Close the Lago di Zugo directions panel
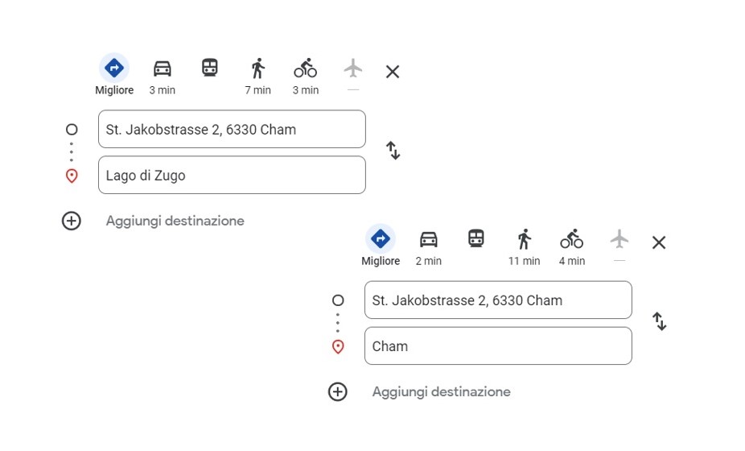The width and height of the screenshot is (745, 451). click(393, 72)
